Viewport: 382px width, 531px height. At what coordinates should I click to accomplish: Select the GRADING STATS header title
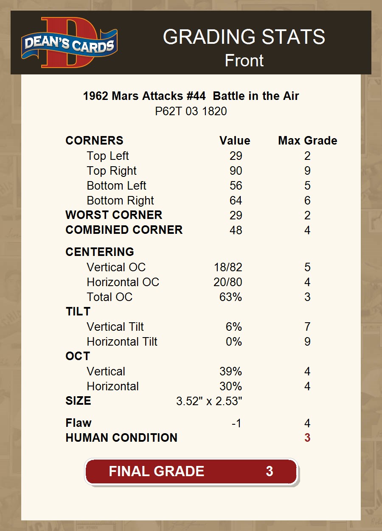point(244,37)
